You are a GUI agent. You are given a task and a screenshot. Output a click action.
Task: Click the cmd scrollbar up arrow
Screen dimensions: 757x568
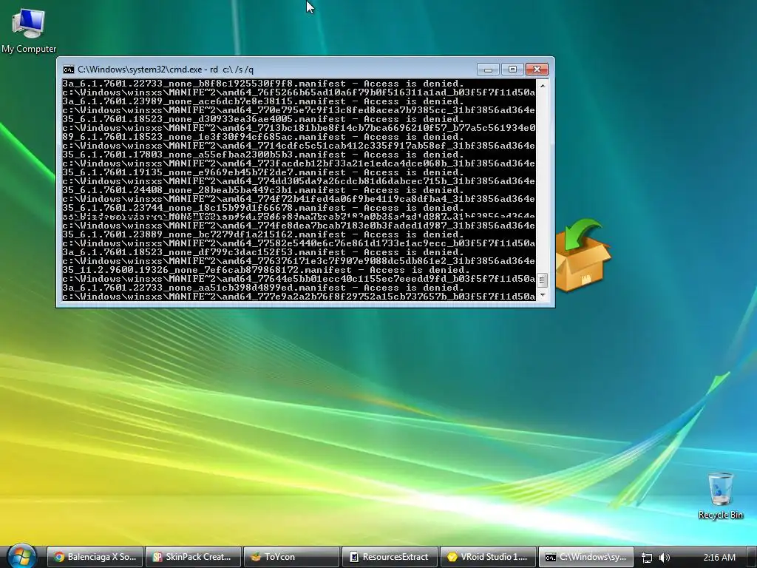[x=543, y=85]
